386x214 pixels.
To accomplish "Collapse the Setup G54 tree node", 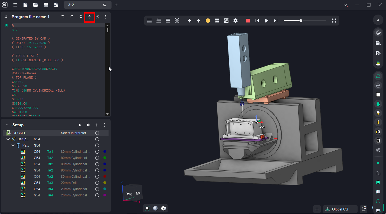I will [x=8, y=139].
